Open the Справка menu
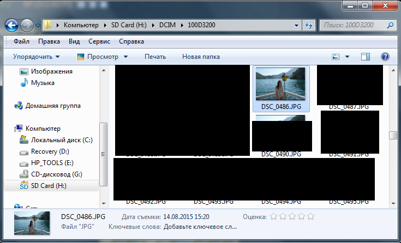The image size is (401, 243). (x=131, y=41)
